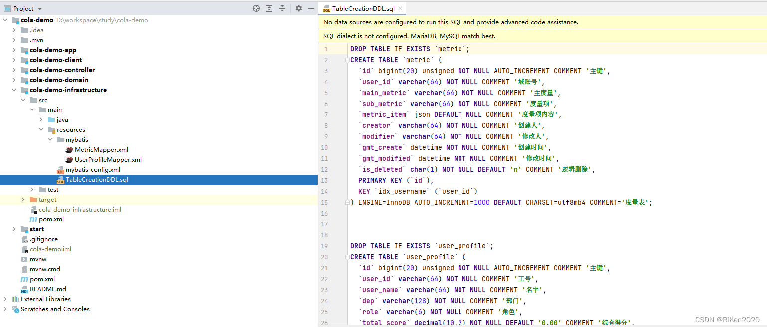
Task: Select MetricMapper.xml file
Action: [x=101, y=150]
